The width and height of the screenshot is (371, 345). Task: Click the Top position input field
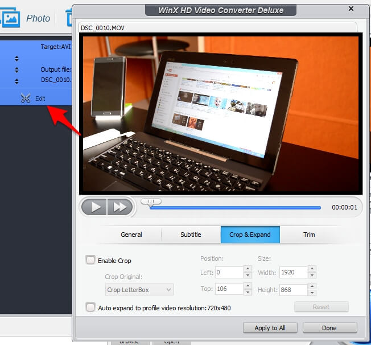229,289
